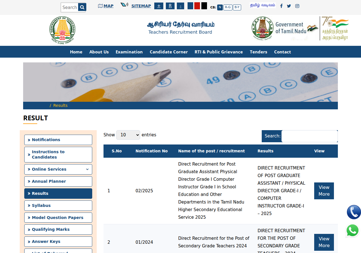
Task: Open the Answer Keys sidebar link
Action: (58, 241)
